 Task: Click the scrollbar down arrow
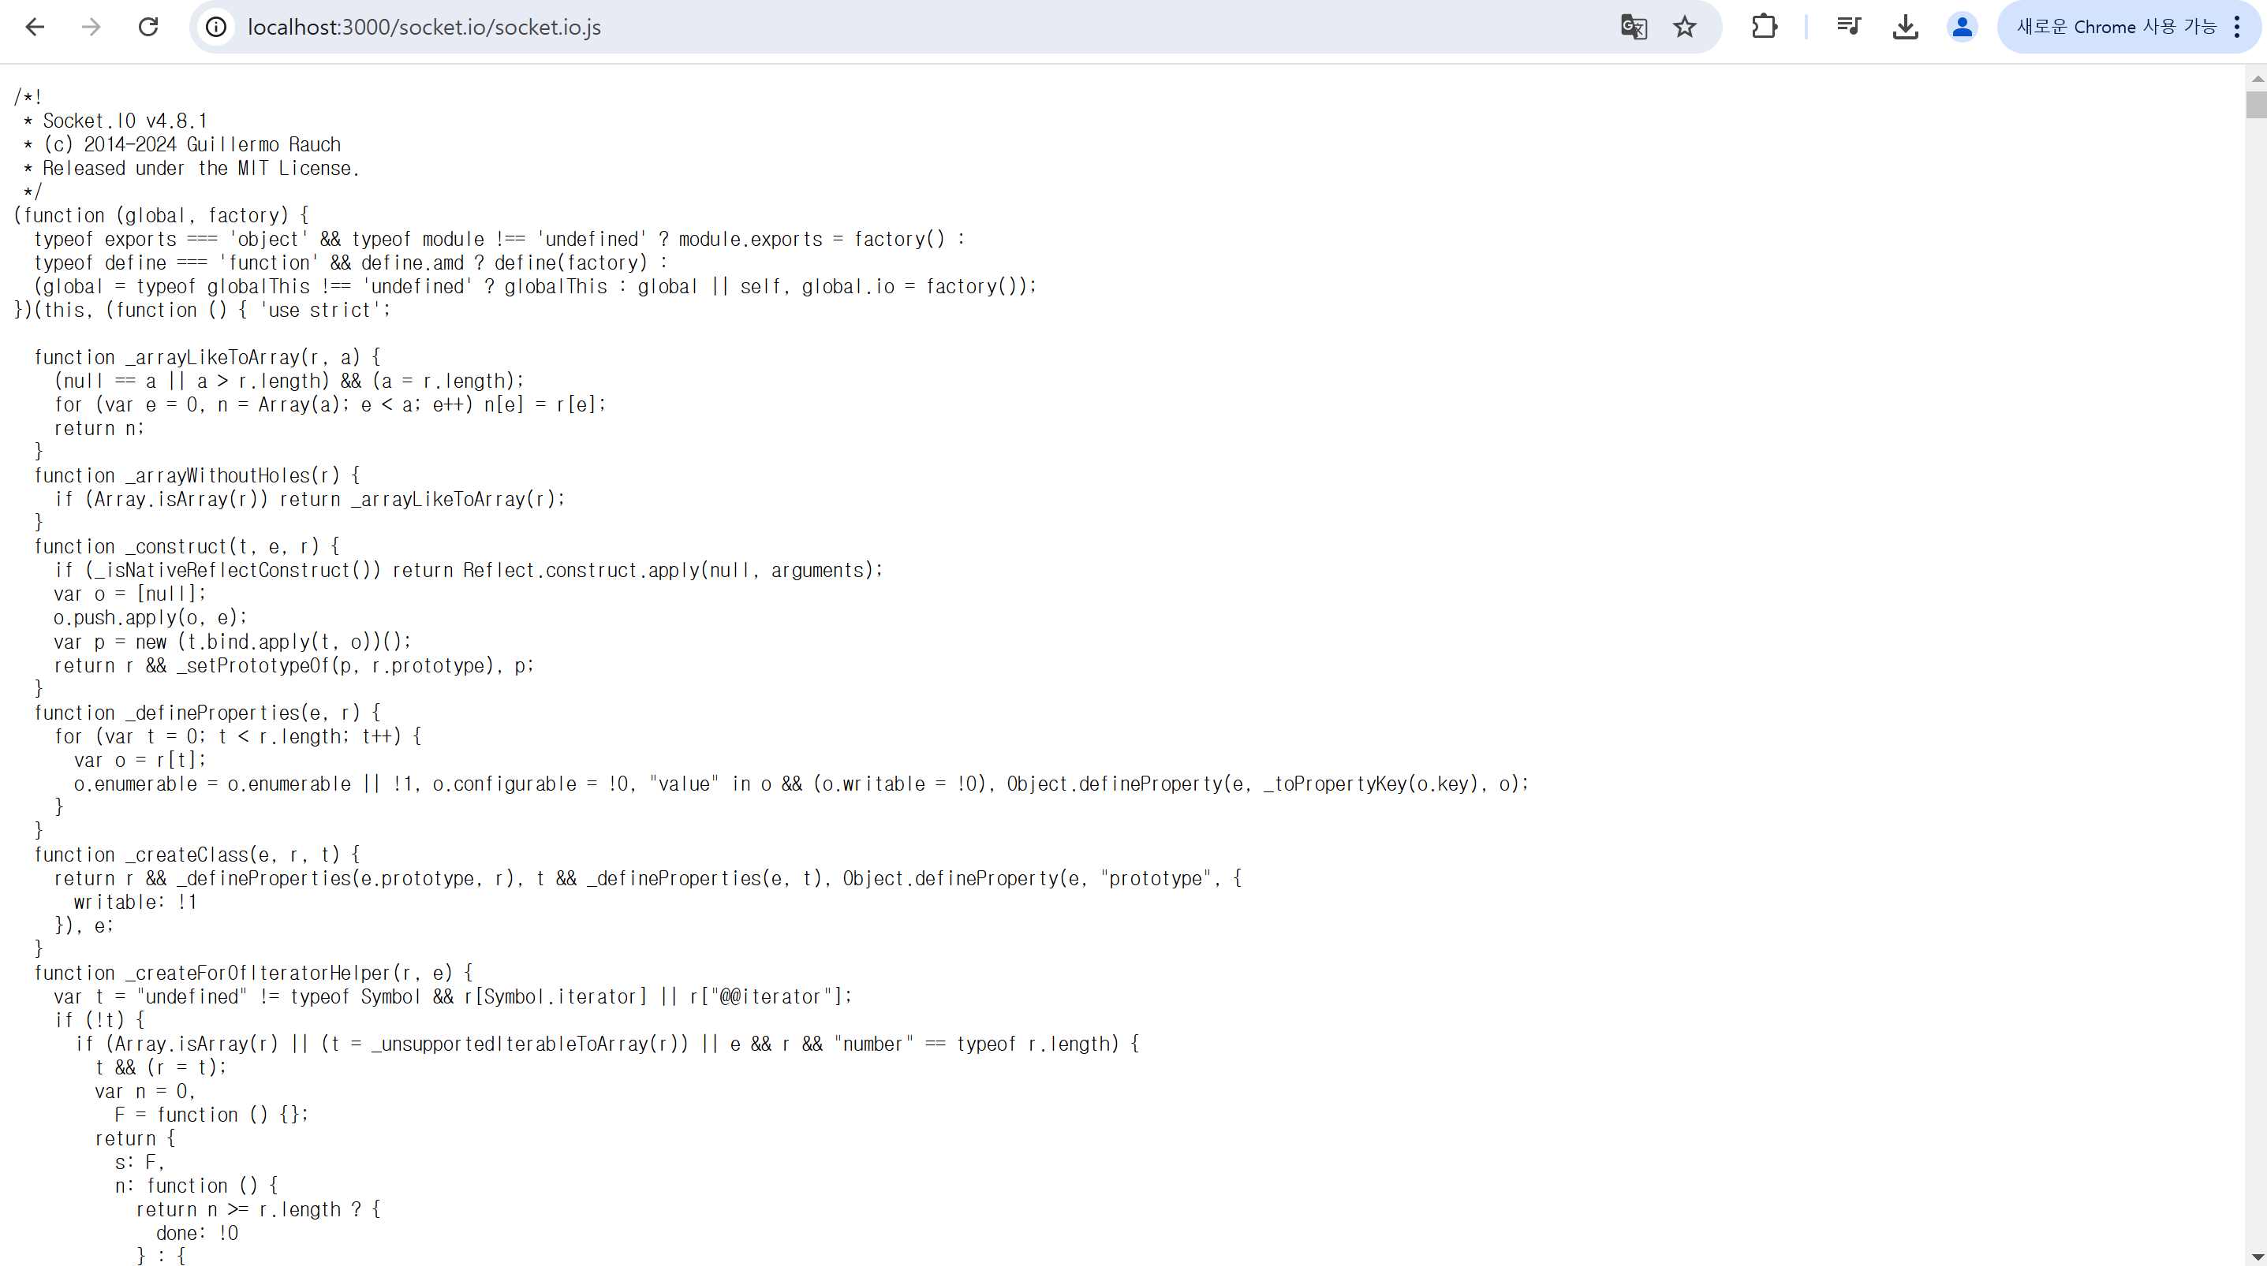coord(2257,1257)
